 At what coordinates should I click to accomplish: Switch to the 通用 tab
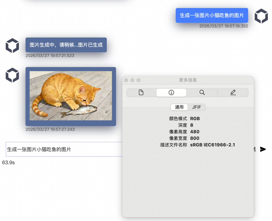(179, 107)
